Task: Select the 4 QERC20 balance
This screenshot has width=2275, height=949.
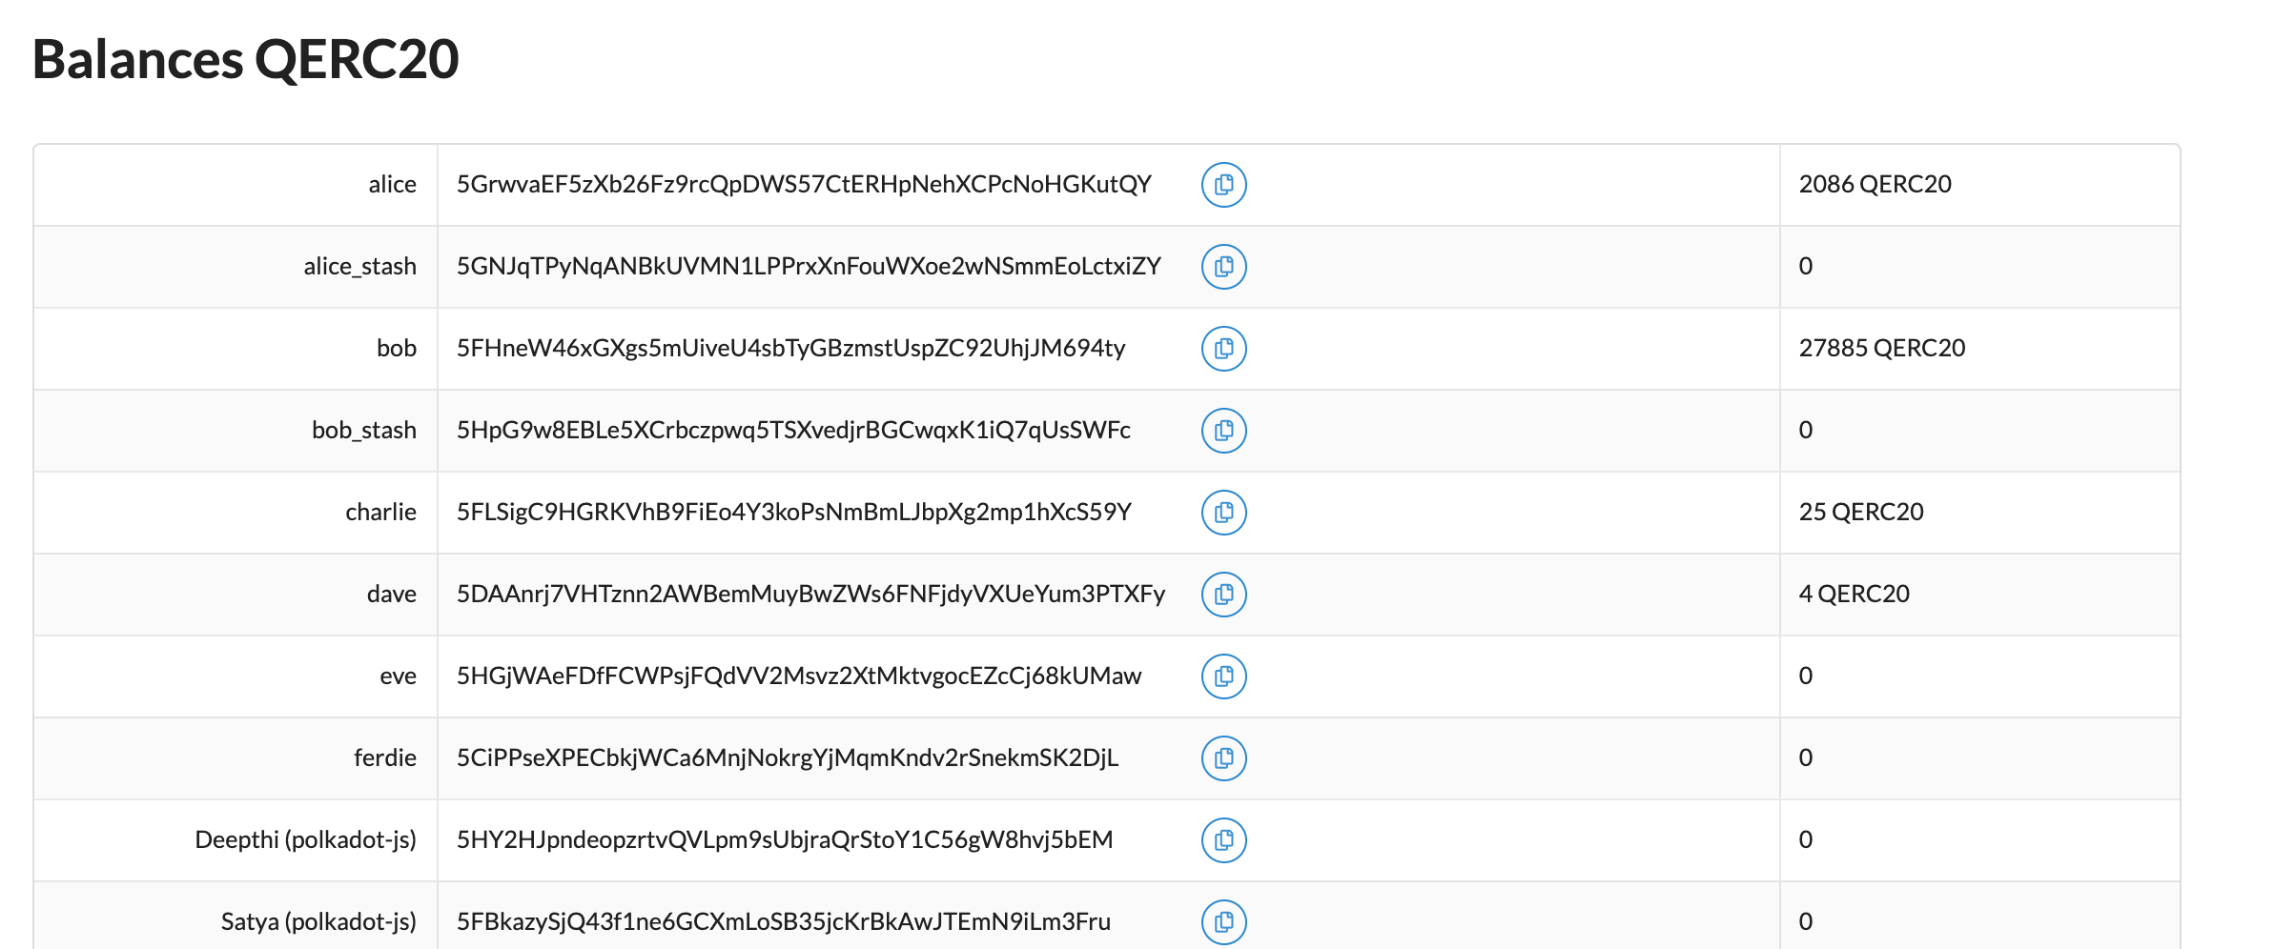Action: pos(1854,594)
